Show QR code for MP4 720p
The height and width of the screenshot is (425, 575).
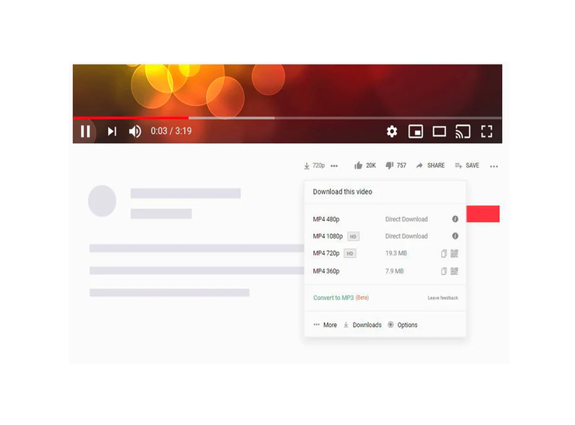pyautogui.click(x=455, y=253)
